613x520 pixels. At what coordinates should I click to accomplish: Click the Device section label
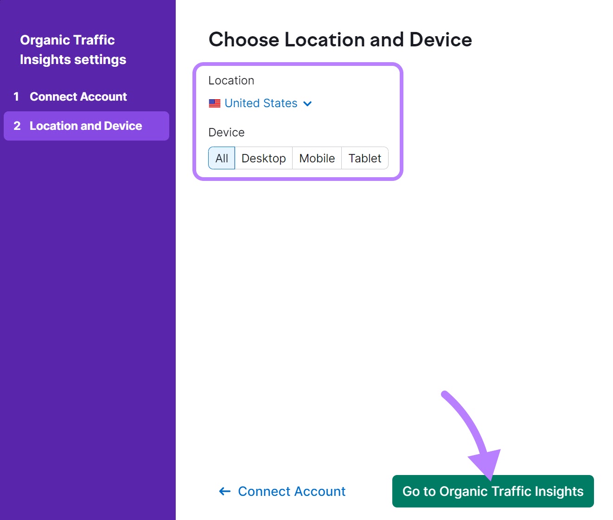[x=226, y=132]
